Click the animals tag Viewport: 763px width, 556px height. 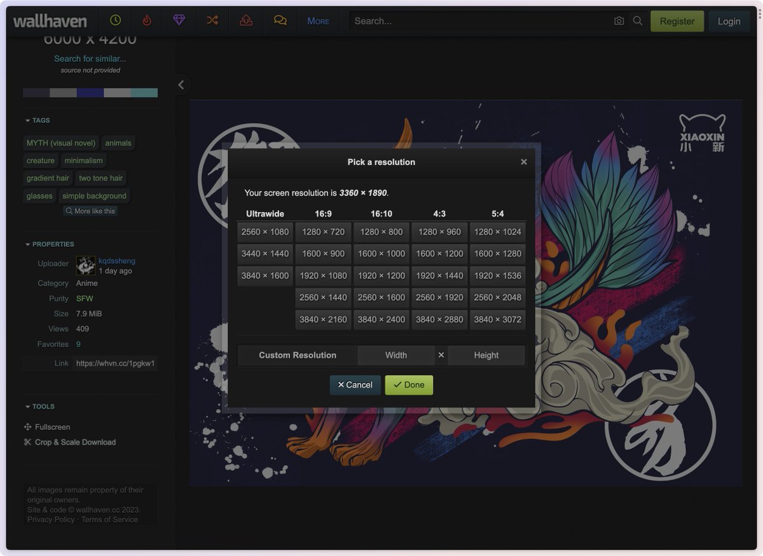coord(118,143)
